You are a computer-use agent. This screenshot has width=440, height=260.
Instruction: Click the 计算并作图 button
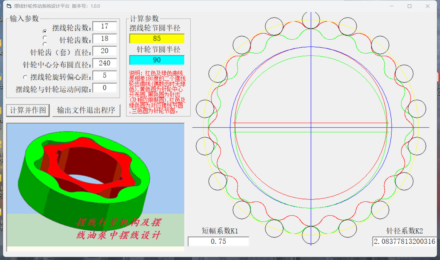coord(28,110)
